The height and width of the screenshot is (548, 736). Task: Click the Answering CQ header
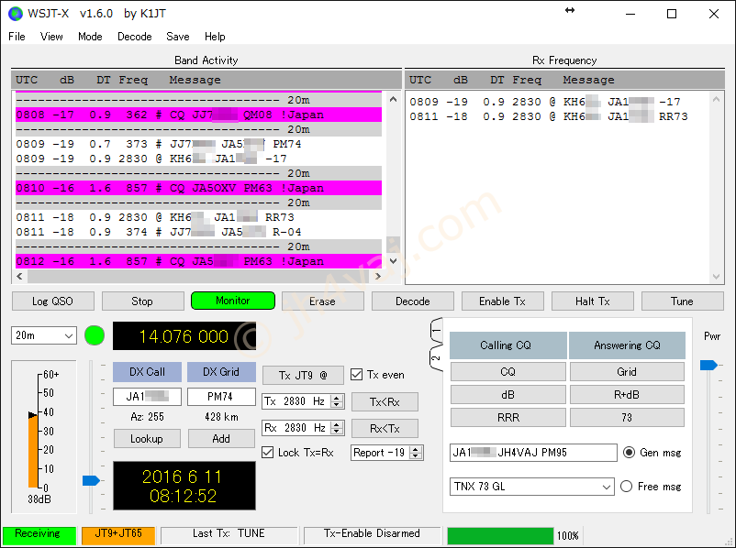627,345
